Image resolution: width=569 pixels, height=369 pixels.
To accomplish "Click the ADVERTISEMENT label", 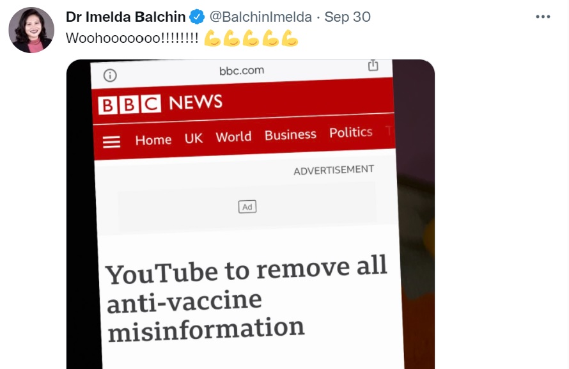I will coord(334,170).
